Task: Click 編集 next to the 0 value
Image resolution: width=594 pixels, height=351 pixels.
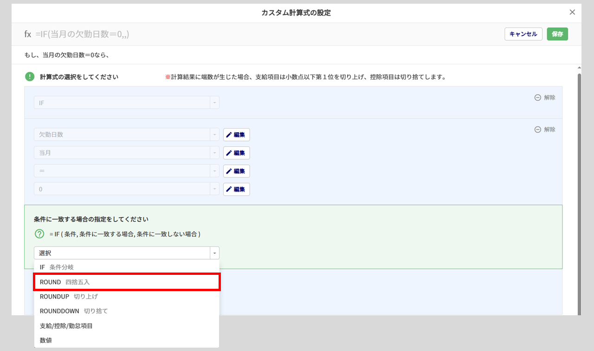Action: tap(237, 189)
